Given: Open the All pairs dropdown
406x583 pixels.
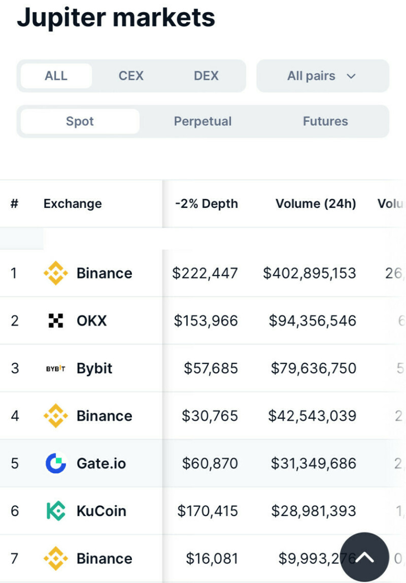Looking at the screenshot, I should (x=322, y=76).
